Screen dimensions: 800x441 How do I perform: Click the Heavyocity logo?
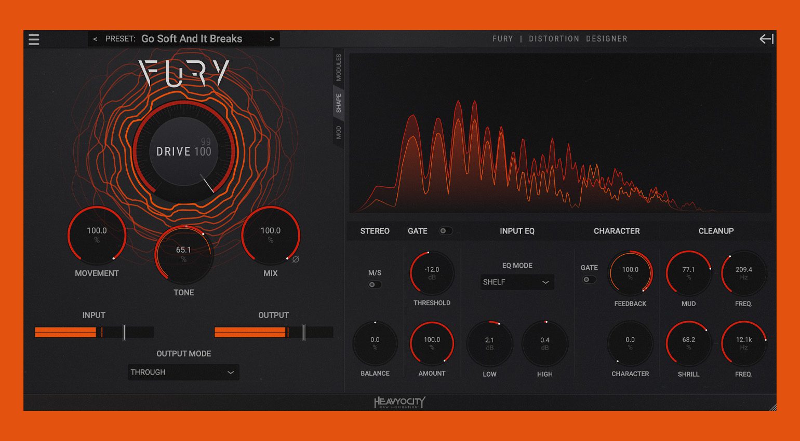(x=399, y=403)
